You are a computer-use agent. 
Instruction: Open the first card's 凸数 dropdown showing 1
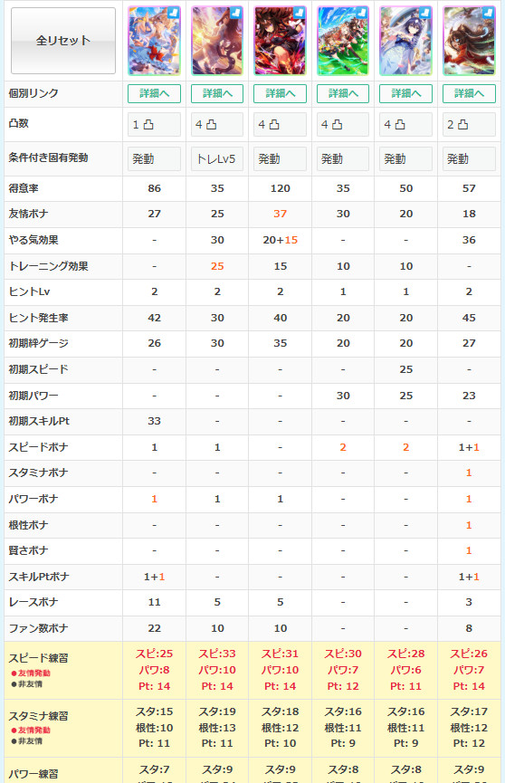click(155, 124)
